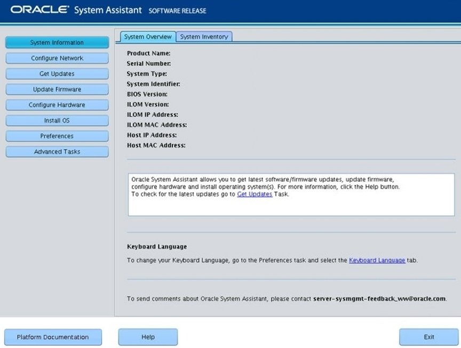Image resolution: width=461 pixels, height=348 pixels.
Task: Click the ILOM IP Address field label
Action: [154, 115]
